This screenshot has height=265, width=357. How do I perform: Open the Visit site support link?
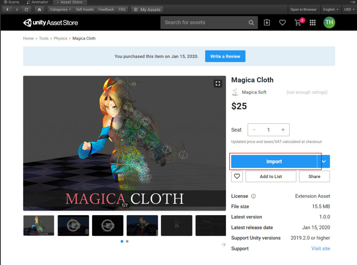320,248
